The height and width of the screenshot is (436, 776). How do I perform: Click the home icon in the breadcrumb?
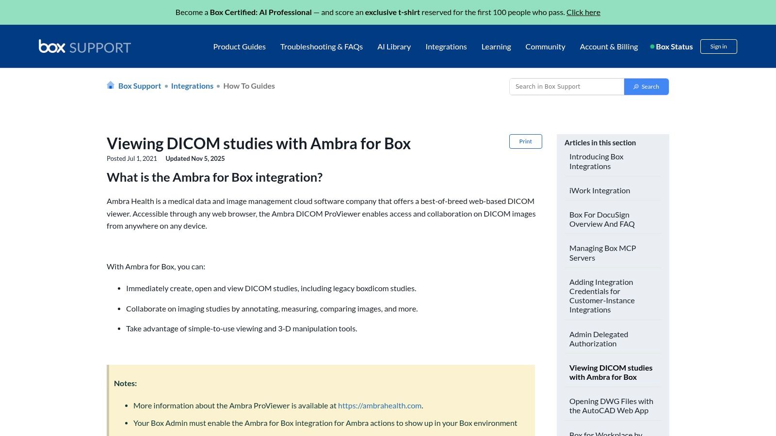coord(111,85)
